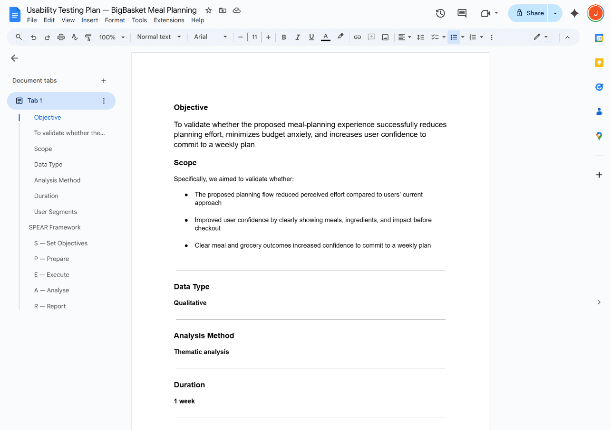Expand bulleted list style options arrow
The image size is (611, 430).
coord(463,37)
